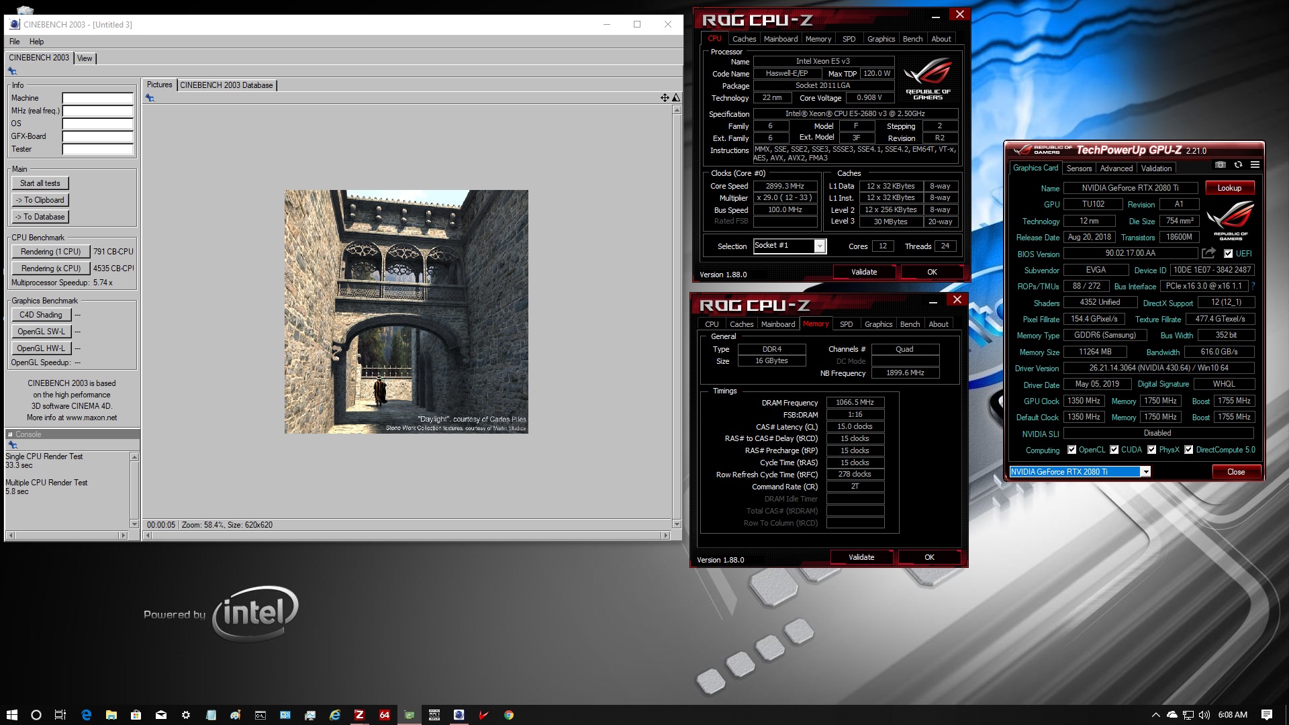The image size is (1289, 725).
Task: Open the Advanced tab in GPU-Z
Action: 1116,168
